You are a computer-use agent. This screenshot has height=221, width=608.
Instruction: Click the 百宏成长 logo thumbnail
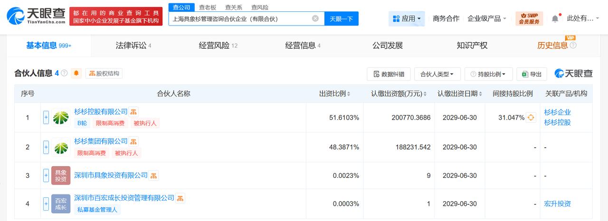coord(61,203)
